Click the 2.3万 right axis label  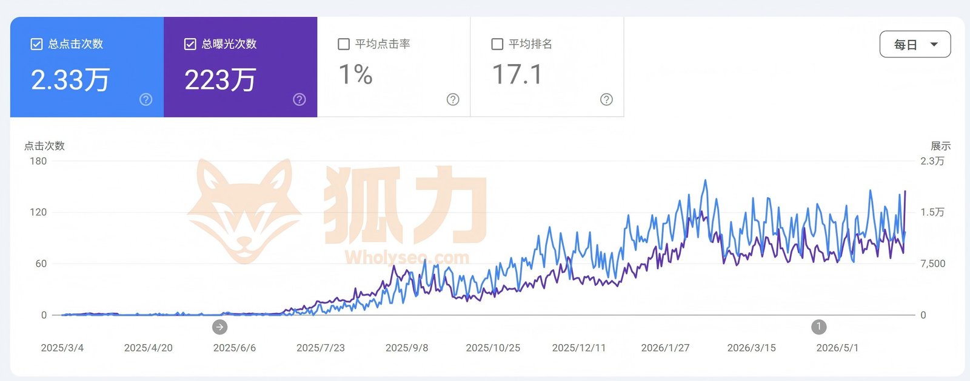click(x=932, y=161)
